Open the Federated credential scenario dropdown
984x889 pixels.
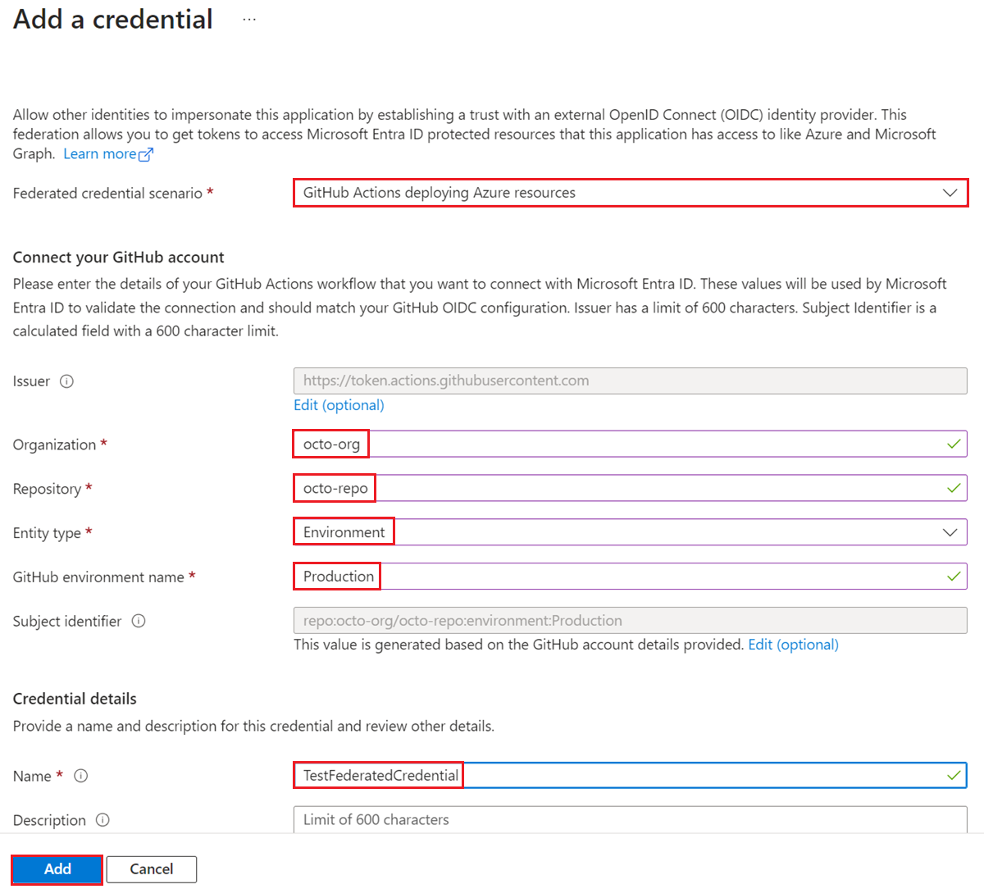click(630, 193)
